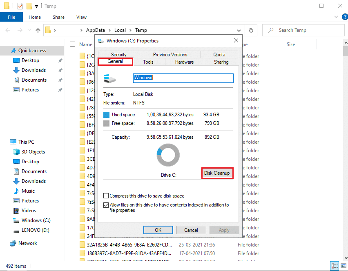
Task: Click the search magnifier in Search Temp box
Action: coord(271,30)
